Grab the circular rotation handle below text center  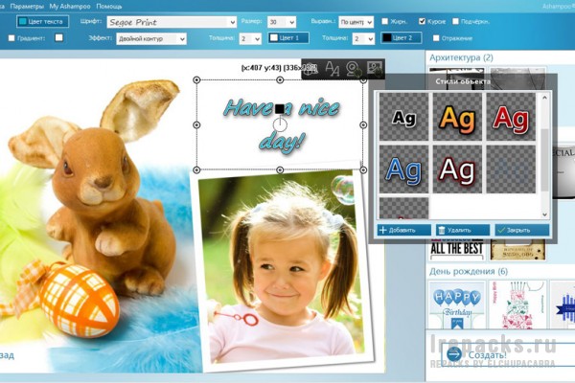coord(280,125)
